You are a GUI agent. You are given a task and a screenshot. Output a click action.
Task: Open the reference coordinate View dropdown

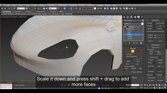(52, 9)
